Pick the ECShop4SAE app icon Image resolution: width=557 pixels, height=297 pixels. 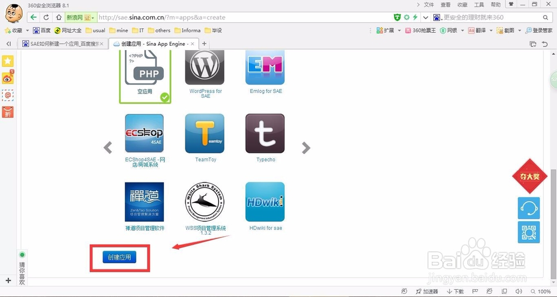144,133
